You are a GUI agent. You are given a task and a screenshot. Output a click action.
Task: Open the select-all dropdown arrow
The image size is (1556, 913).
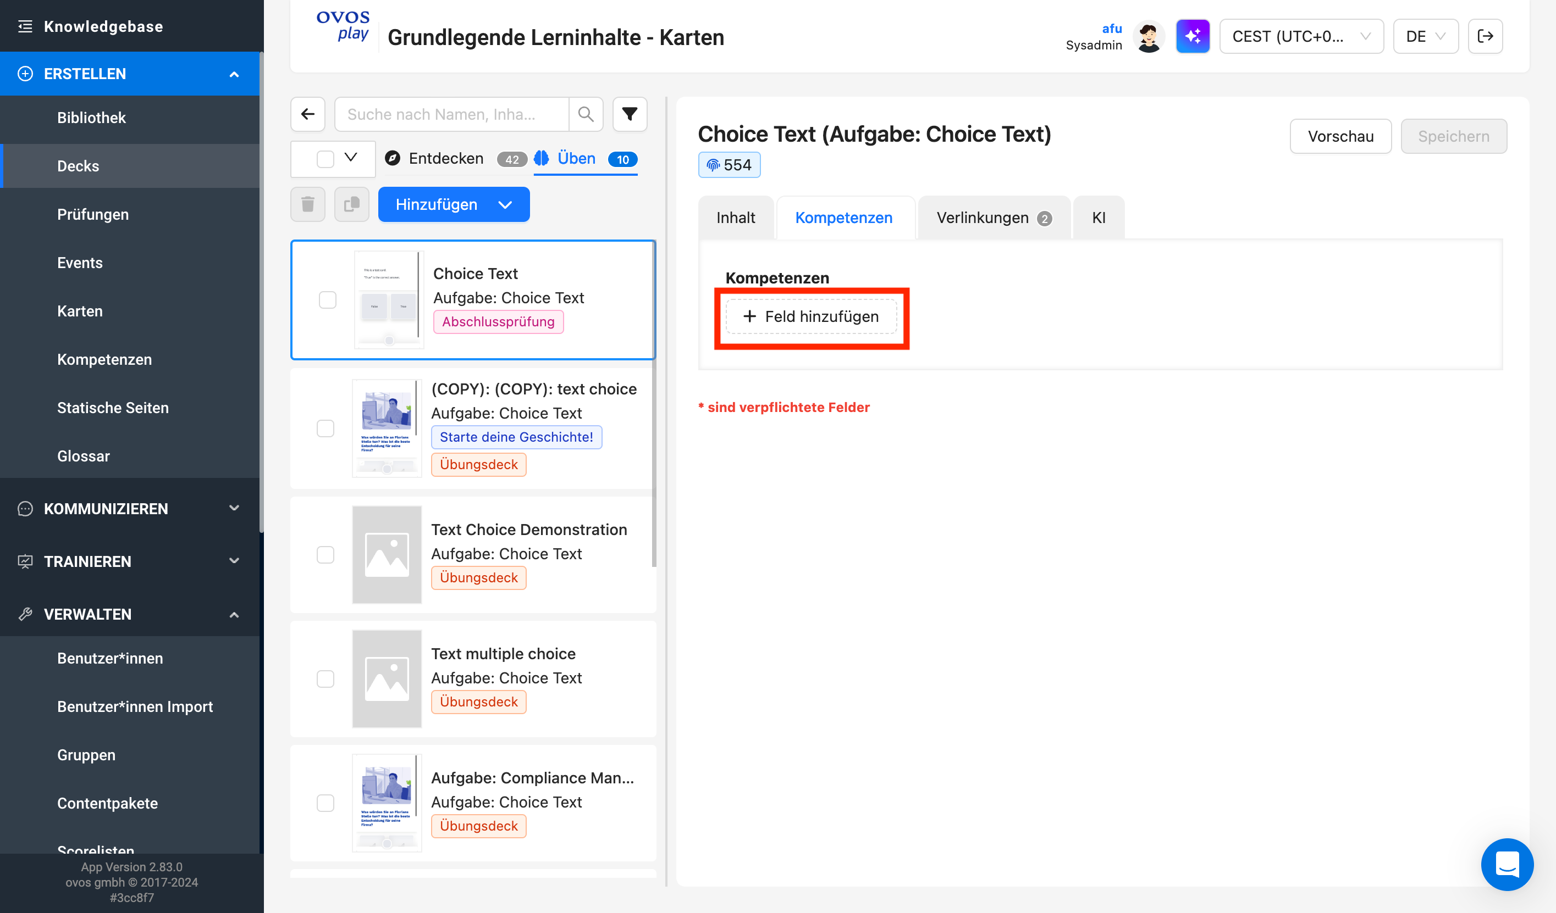(x=351, y=157)
